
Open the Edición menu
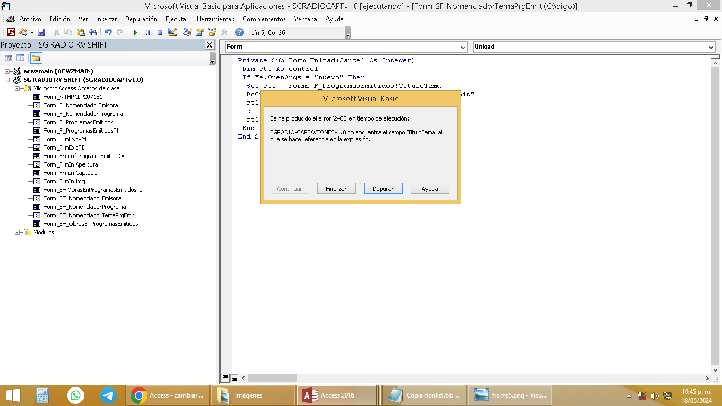(x=60, y=19)
